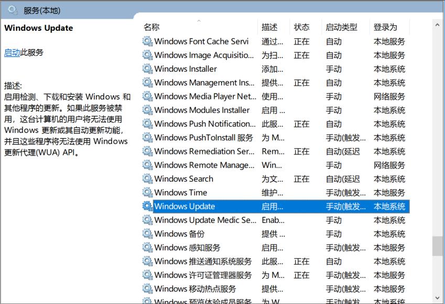Select Windows Remediation Ser... service name

204,151
